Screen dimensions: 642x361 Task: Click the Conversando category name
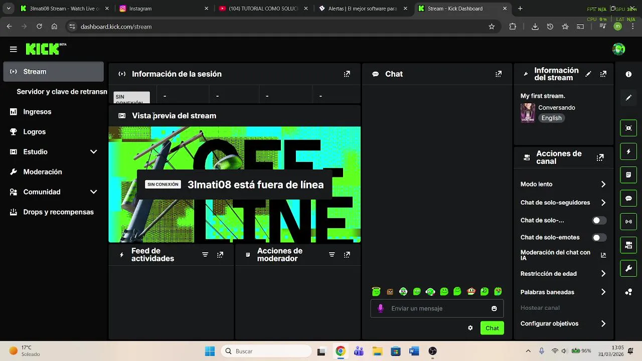[x=557, y=108]
